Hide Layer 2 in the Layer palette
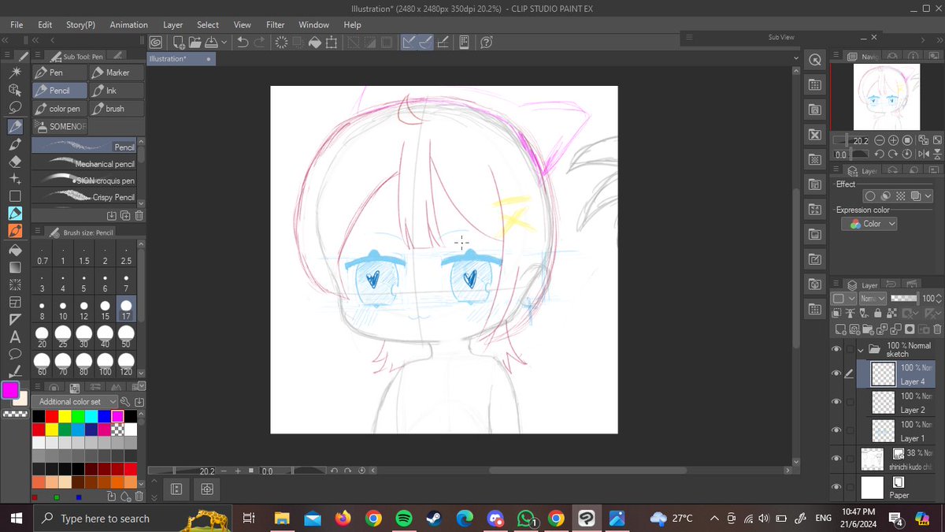 point(836,401)
